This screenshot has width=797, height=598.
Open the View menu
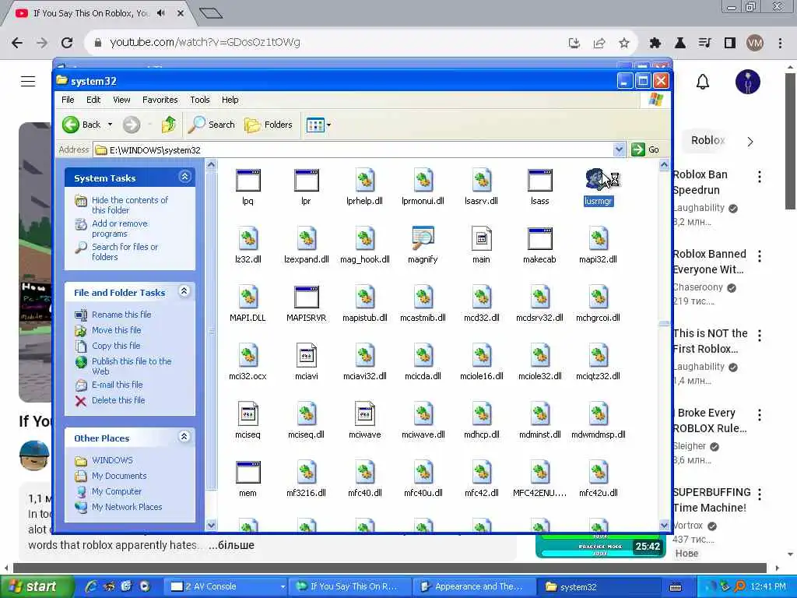121,100
